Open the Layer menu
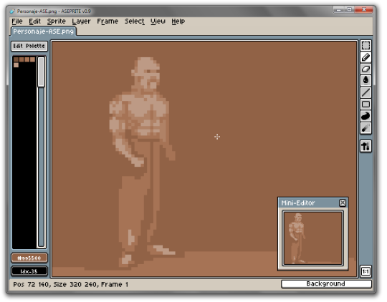This screenshot has height=302, width=387. 81,21
